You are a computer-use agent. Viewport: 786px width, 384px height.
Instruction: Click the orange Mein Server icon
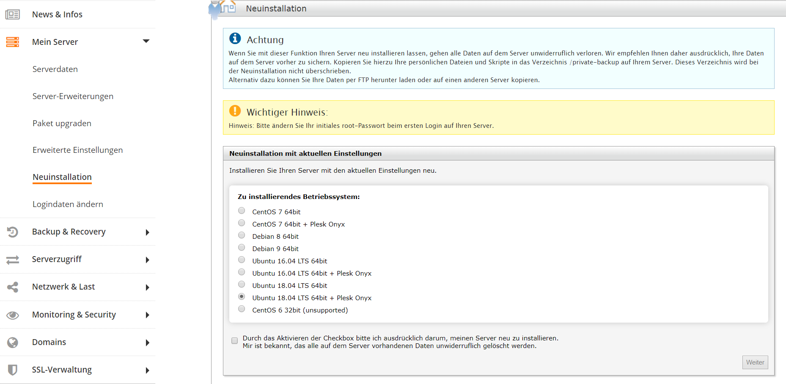click(13, 42)
